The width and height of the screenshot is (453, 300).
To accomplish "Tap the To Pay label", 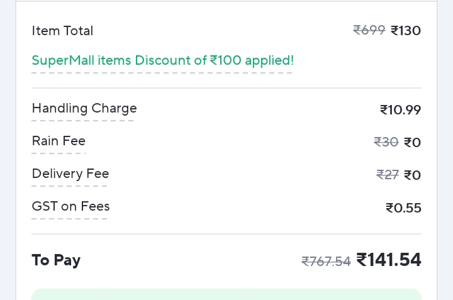I will (56, 260).
